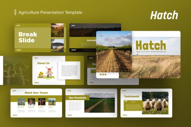This screenshot has width=191, height=127.
Task: Open the corn plant slide cut off at the left edge
Action: (x=14, y=71)
